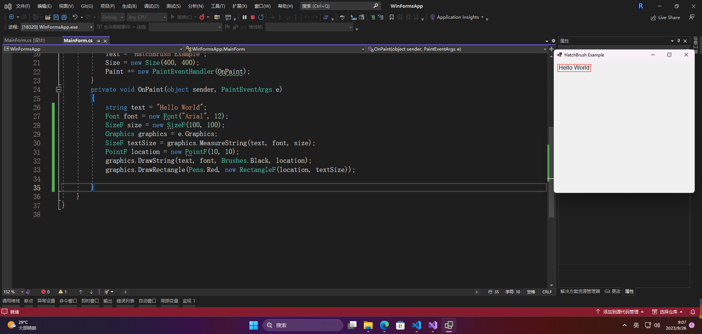Stop debugging with the red square icon
This screenshot has width=702, height=334.
coord(253,17)
